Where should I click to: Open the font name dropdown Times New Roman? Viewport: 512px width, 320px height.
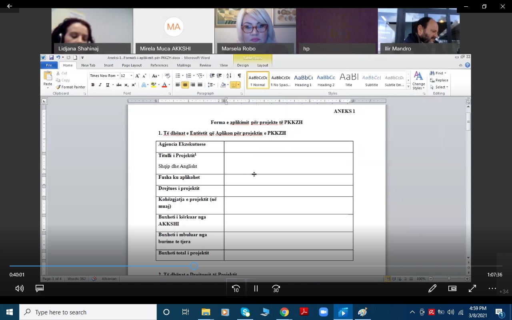coord(118,76)
